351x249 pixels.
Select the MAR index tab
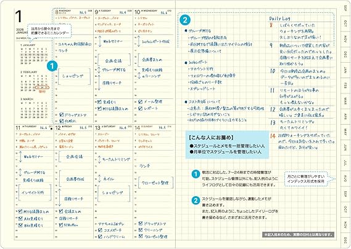(x=345, y=101)
